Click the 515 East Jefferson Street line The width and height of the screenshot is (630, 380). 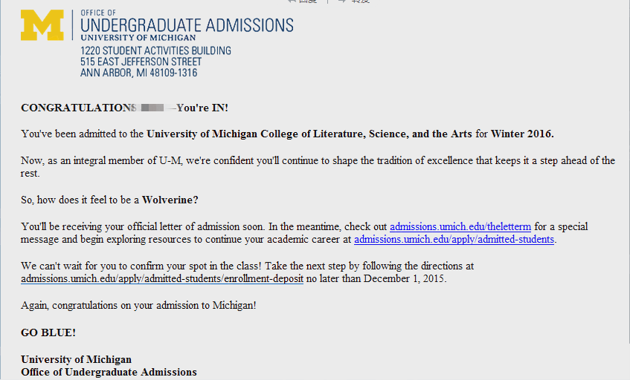(141, 62)
